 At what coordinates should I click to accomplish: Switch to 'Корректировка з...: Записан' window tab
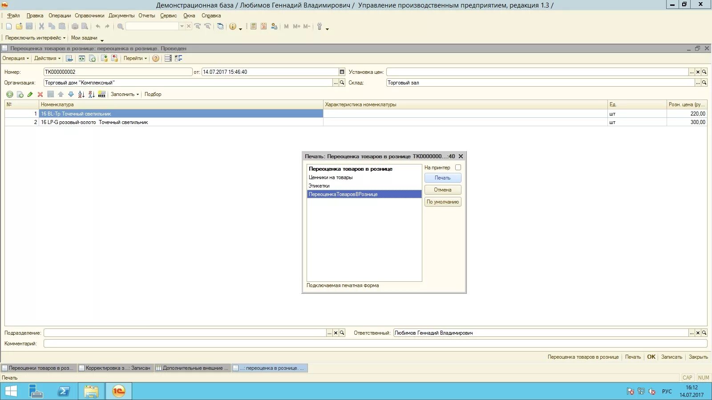[x=115, y=368]
